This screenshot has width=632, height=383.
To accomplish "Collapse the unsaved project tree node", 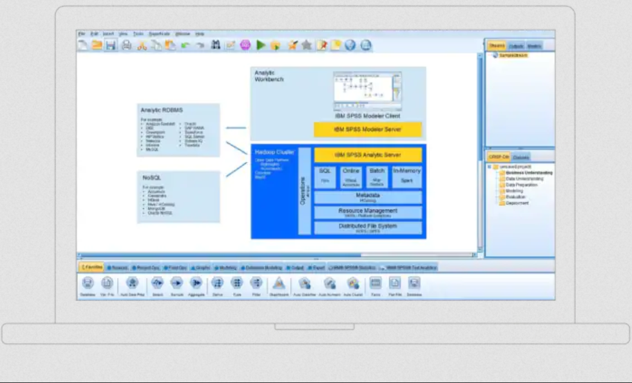I will (490, 165).
